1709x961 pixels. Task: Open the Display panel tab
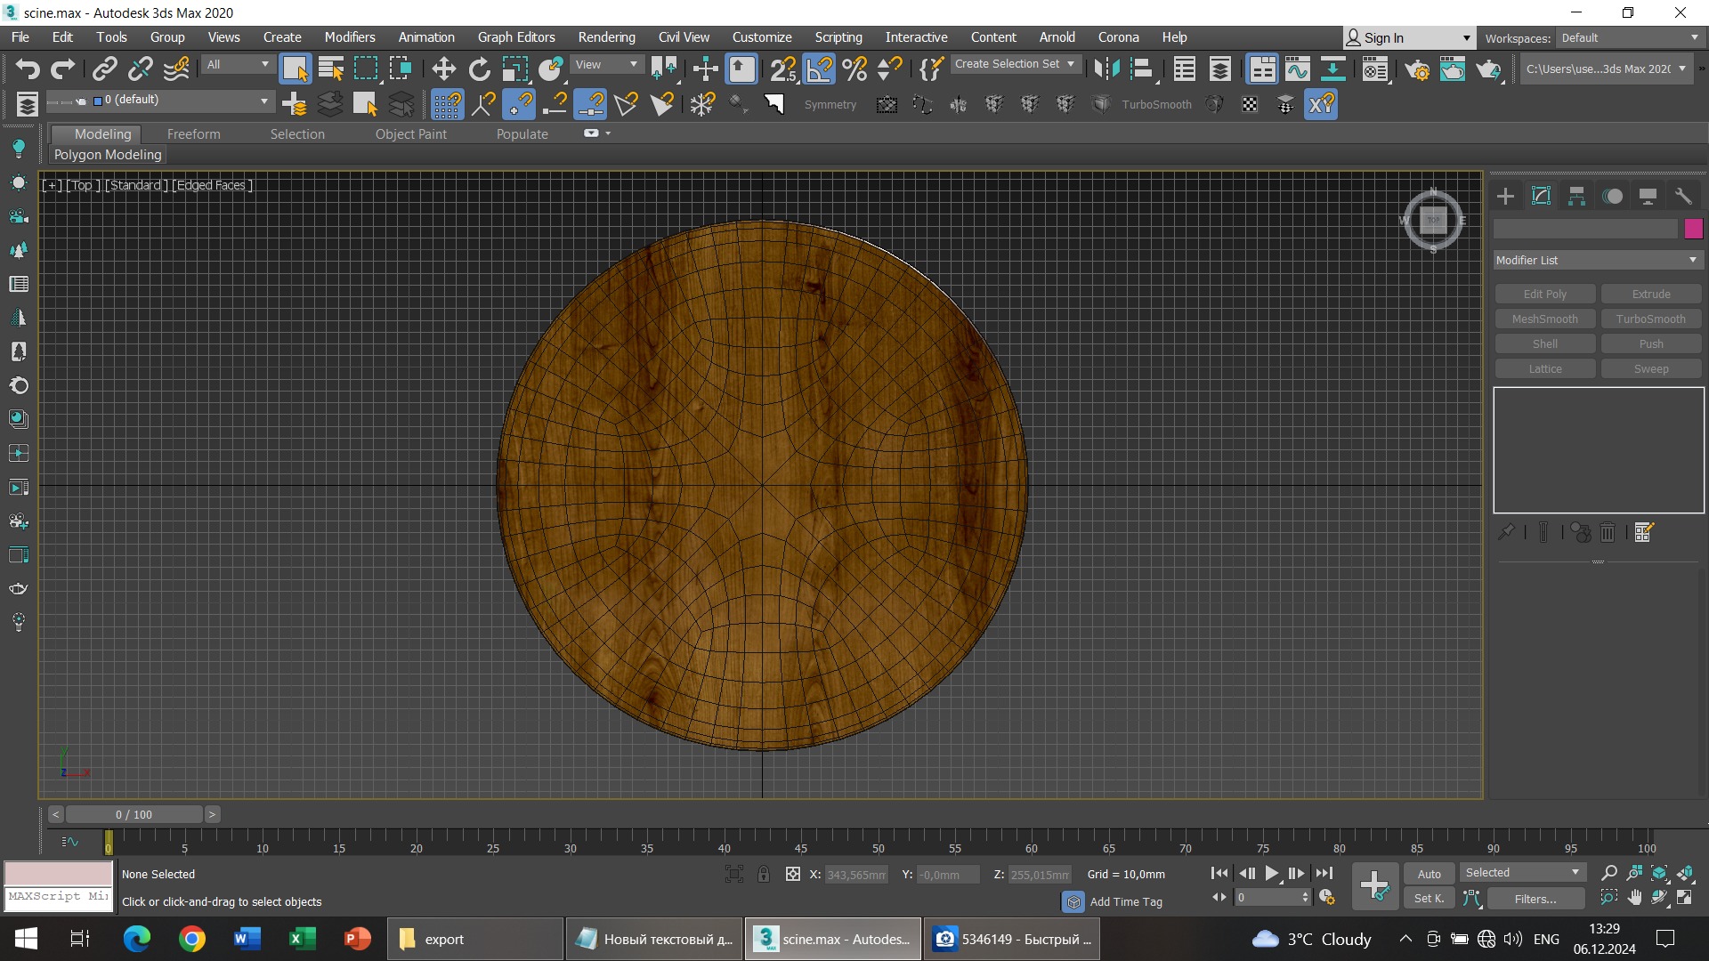point(1648,196)
